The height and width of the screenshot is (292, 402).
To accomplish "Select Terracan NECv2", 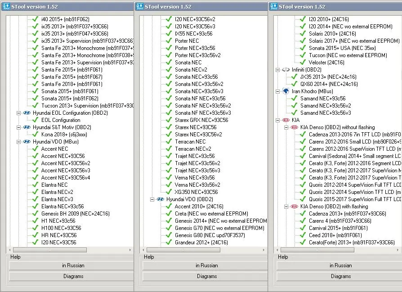I will 193,149.
